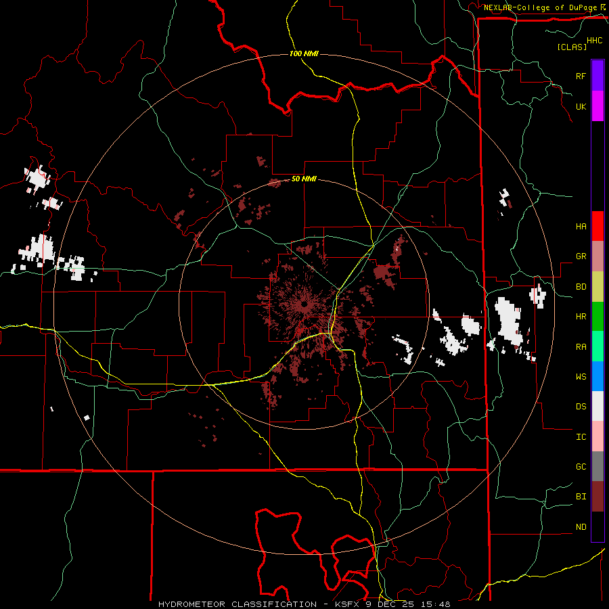
Task: Click the GR legend label
Action: pyautogui.click(x=581, y=256)
